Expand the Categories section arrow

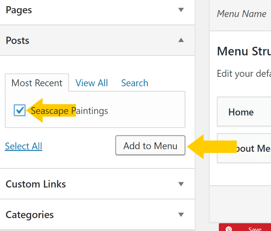[x=181, y=214]
